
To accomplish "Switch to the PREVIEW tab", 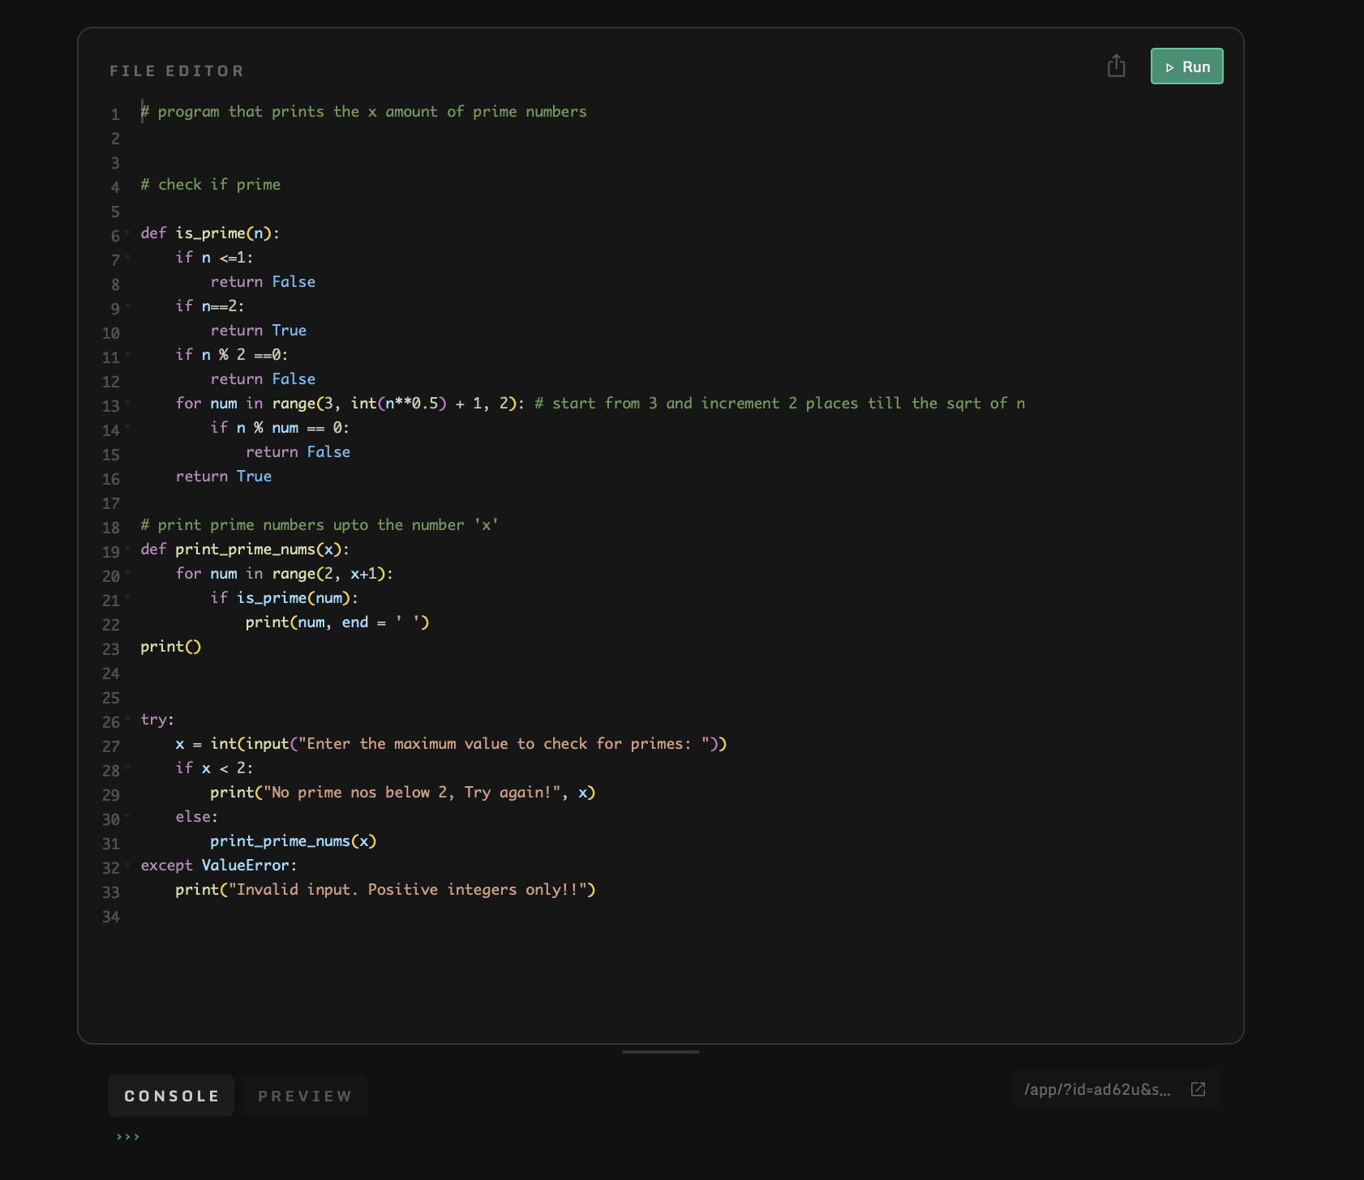I will click(304, 1096).
